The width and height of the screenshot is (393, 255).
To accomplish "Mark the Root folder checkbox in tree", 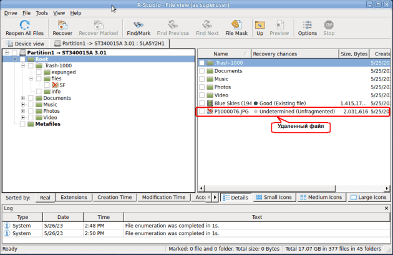I will click(22, 59).
